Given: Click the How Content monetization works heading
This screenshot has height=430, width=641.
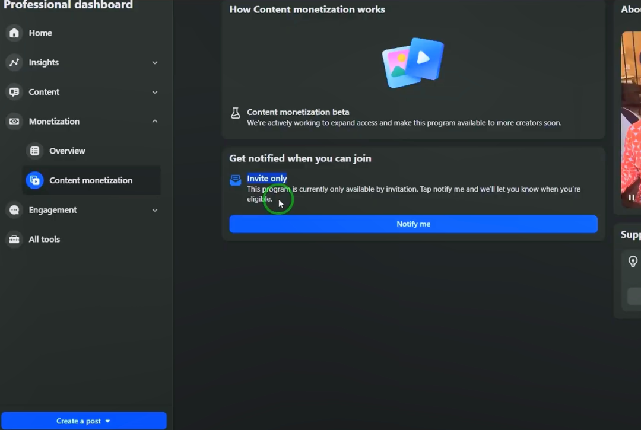Looking at the screenshot, I should 307,9.
